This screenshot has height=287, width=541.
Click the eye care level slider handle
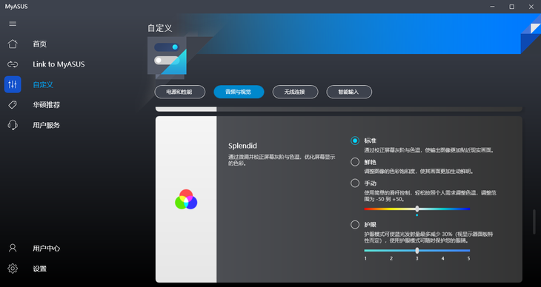click(417, 251)
